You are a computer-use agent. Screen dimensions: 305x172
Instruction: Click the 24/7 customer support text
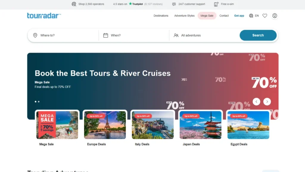click(x=192, y=4)
